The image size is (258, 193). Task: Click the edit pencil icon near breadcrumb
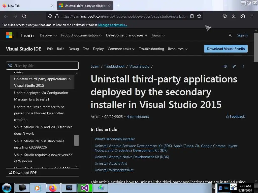pos(234,66)
